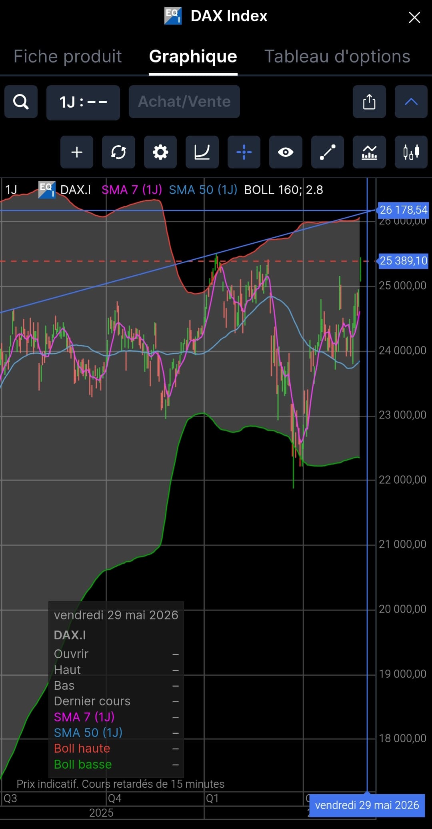
Task: Add new element with plus icon
Action: coord(77,152)
